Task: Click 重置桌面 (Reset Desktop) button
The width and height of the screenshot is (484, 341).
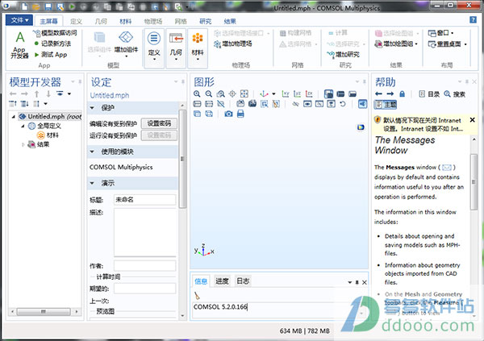Action: (x=447, y=44)
